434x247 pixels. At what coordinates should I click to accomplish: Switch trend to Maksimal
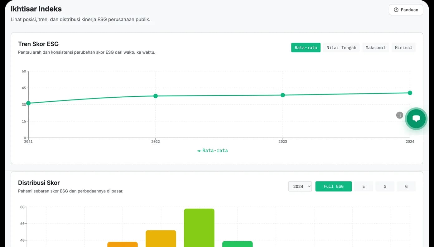point(375,47)
